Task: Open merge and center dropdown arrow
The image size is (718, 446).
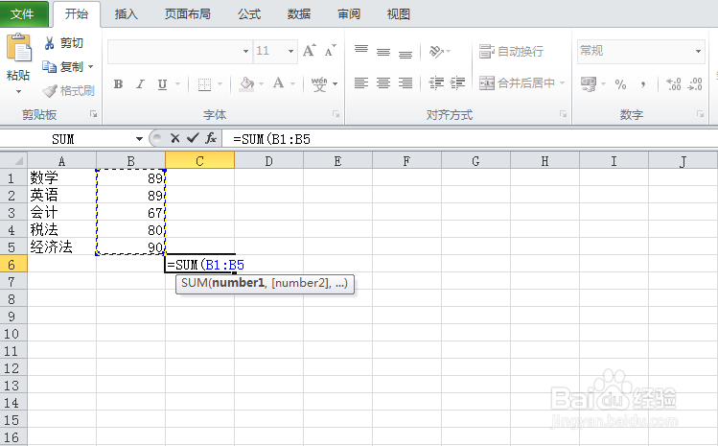Action: click(x=562, y=83)
